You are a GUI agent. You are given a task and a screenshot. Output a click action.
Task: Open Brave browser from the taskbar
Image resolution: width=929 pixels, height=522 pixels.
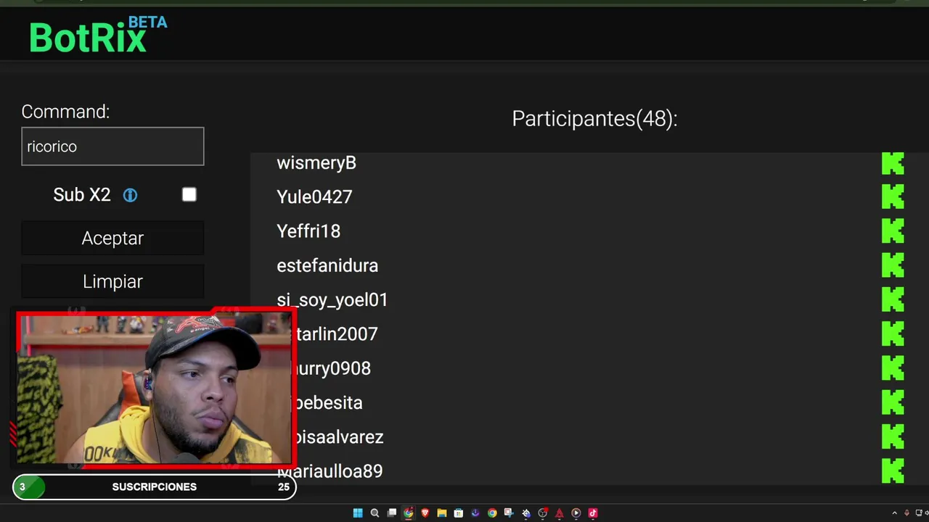(x=425, y=513)
